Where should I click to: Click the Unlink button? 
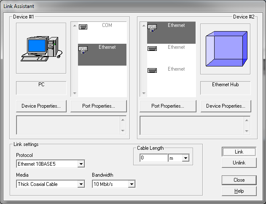(239, 163)
